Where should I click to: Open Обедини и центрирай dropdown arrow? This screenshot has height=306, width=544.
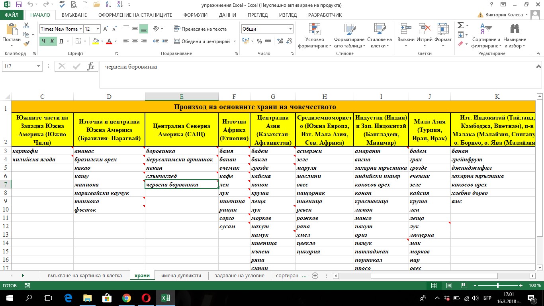click(235, 41)
